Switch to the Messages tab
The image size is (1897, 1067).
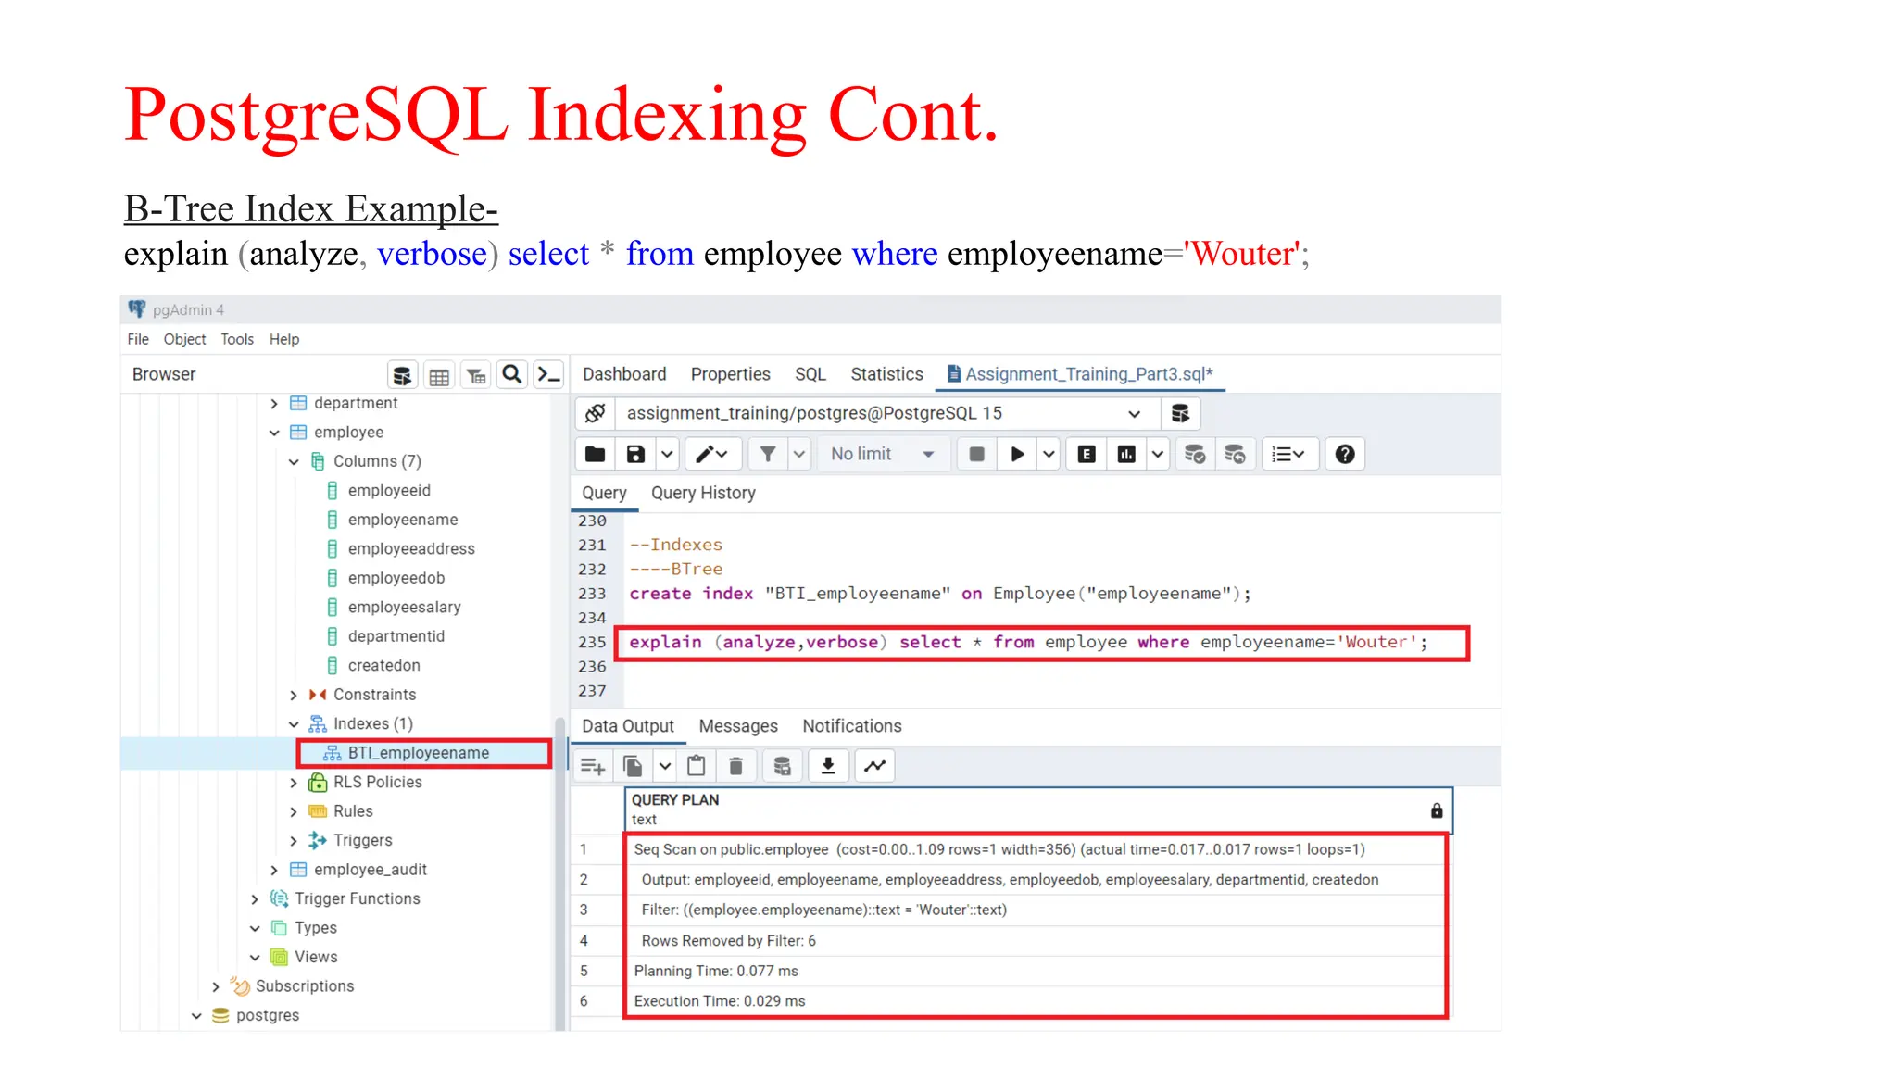pos(738,726)
